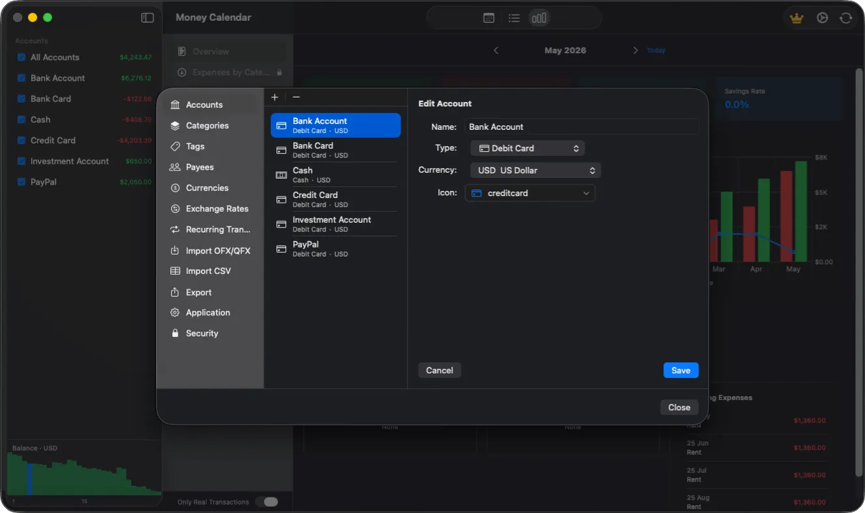Select Investment Account in account list
Viewport: 865px width, 513px height.
[x=336, y=224]
